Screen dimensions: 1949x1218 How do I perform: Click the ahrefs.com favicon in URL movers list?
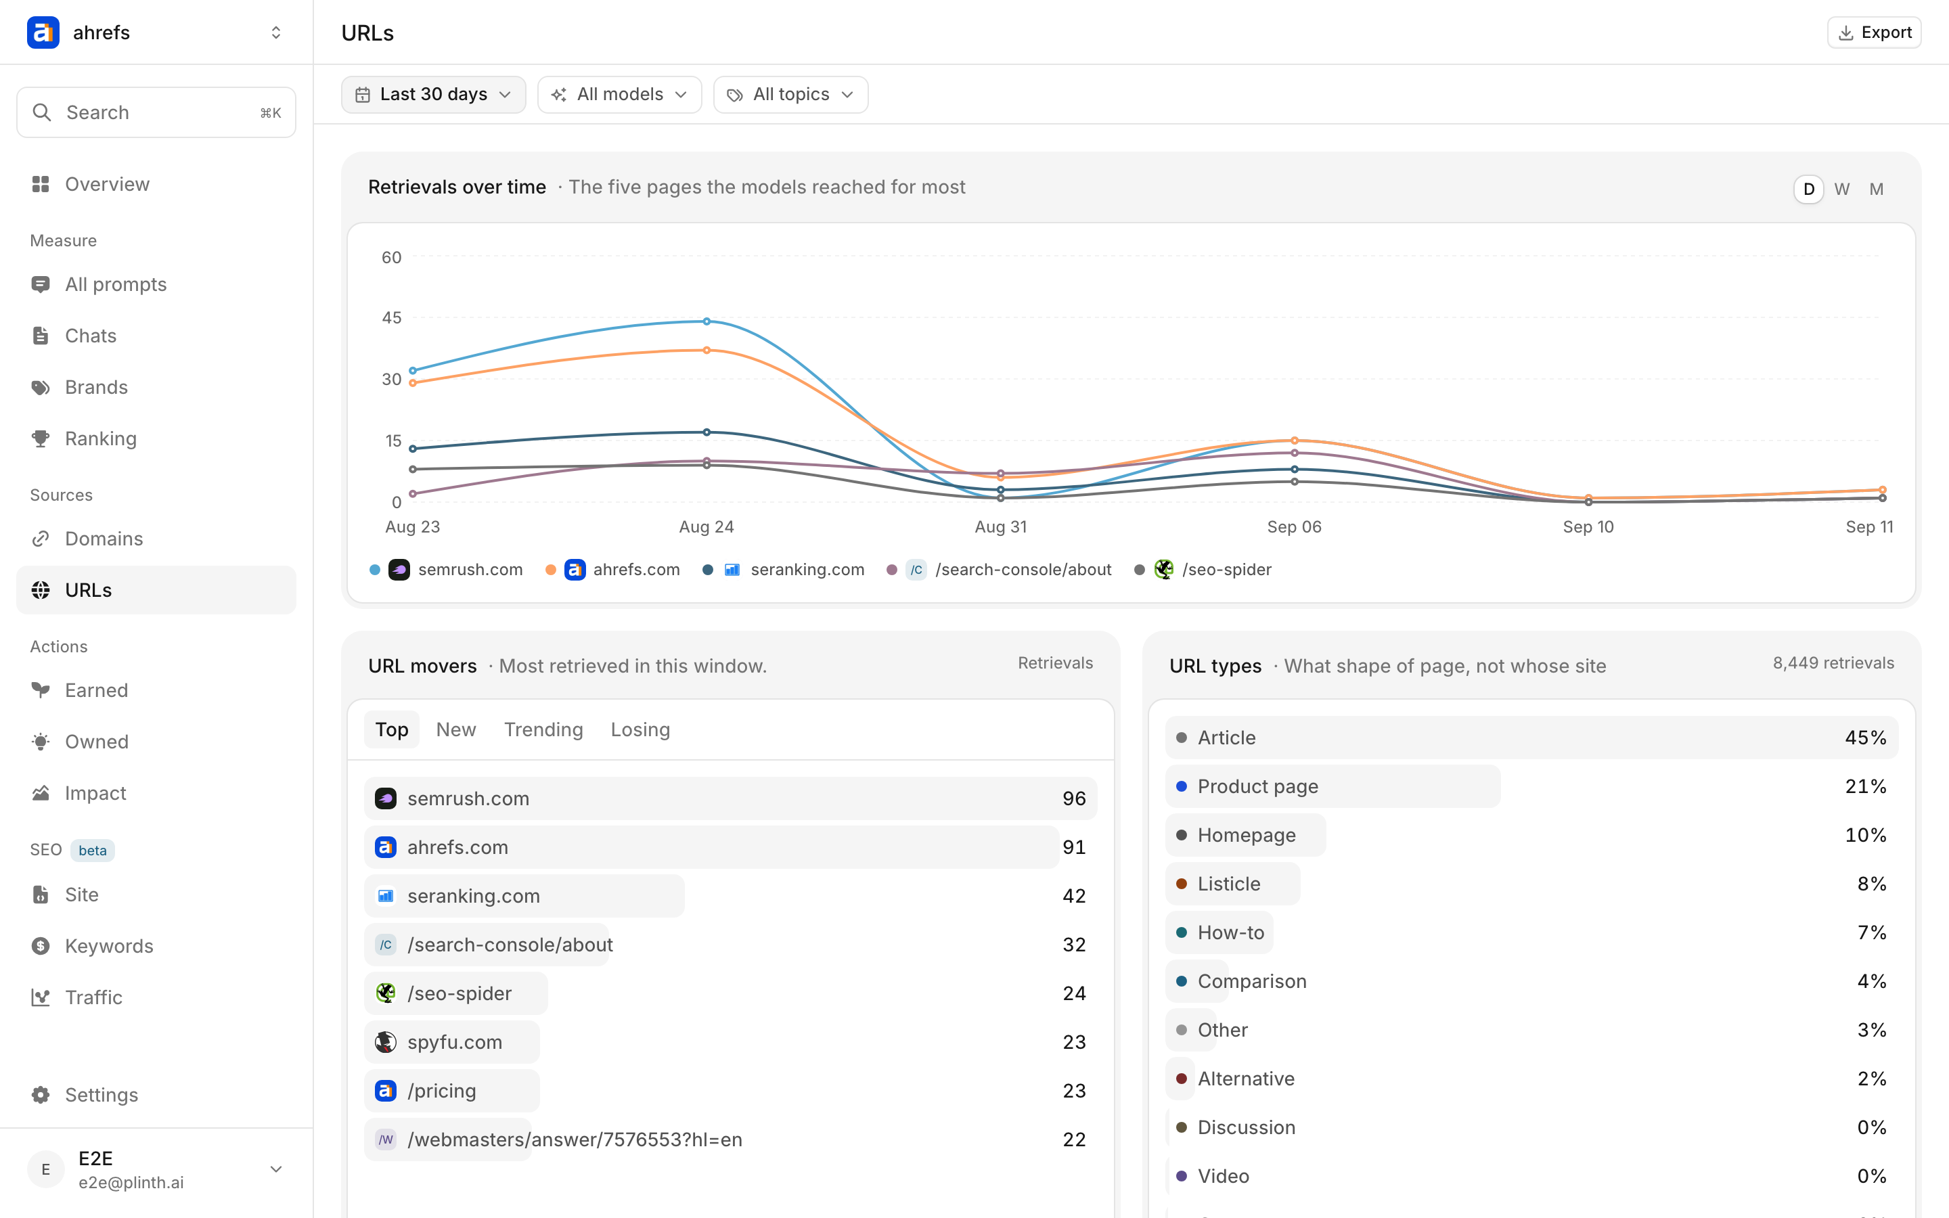[x=386, y=847]
